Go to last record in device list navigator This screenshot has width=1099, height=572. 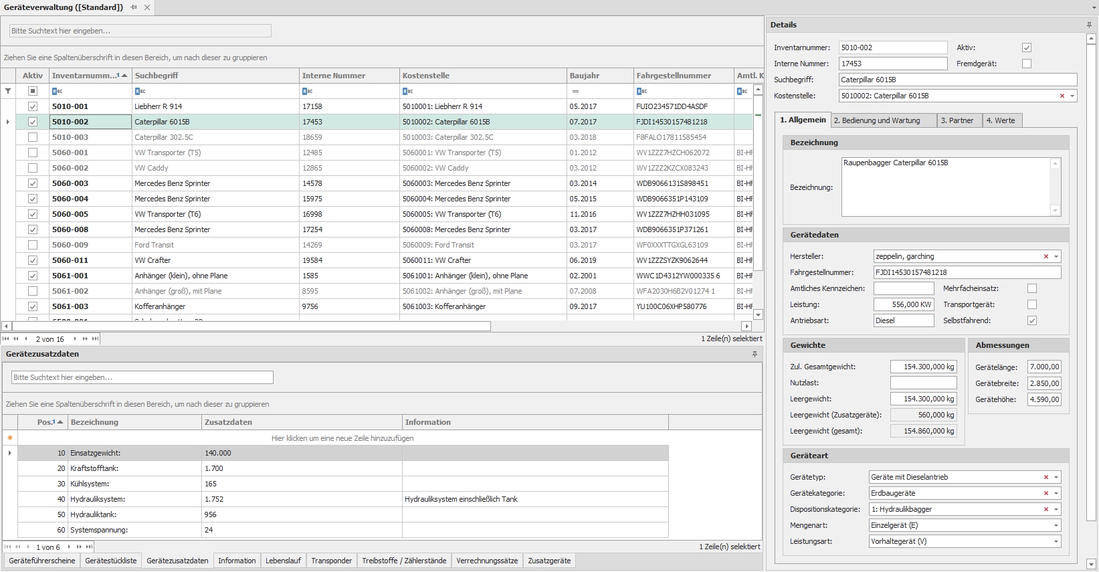95,339
